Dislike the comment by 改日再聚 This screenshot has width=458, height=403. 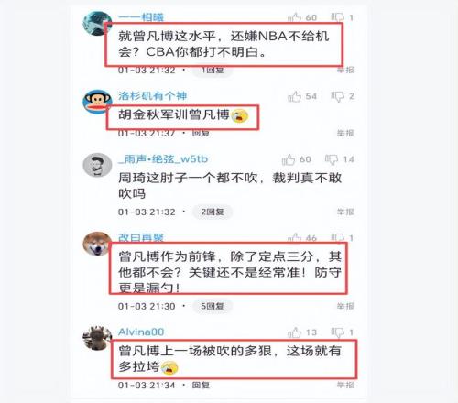tap(338, 238)
